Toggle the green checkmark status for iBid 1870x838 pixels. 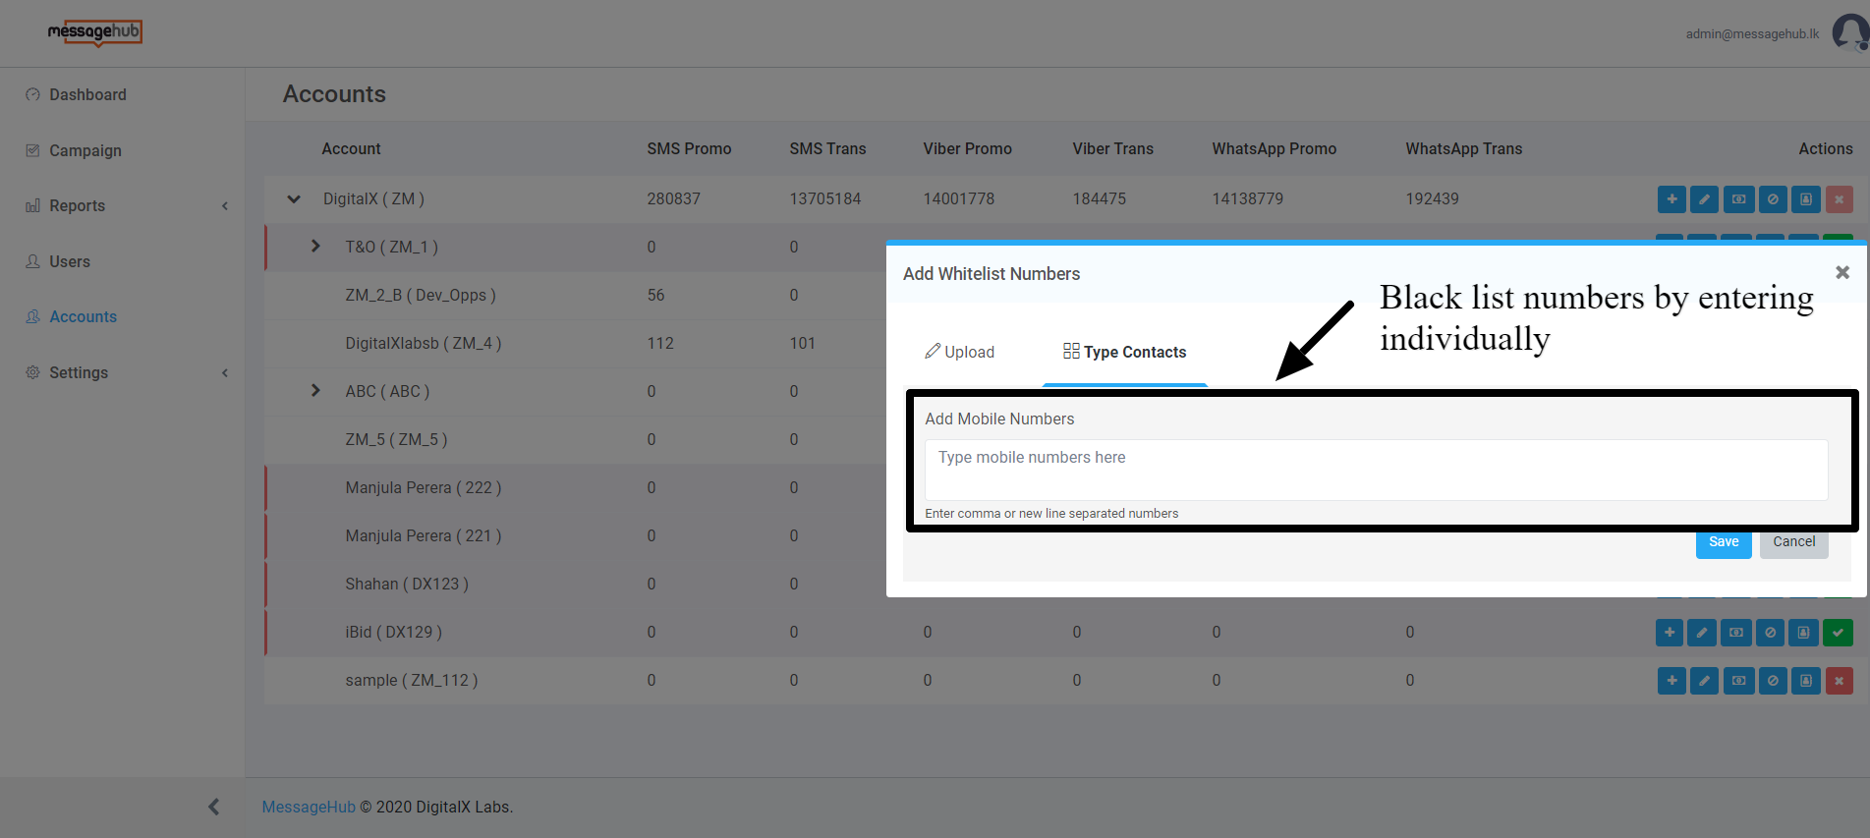click(1837, 633)
